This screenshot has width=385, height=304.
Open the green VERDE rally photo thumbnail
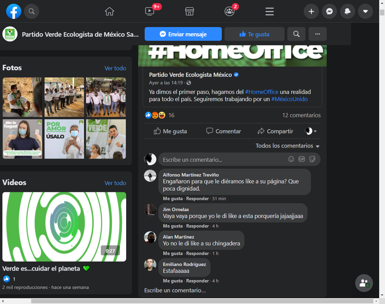[x=106, y=139]
